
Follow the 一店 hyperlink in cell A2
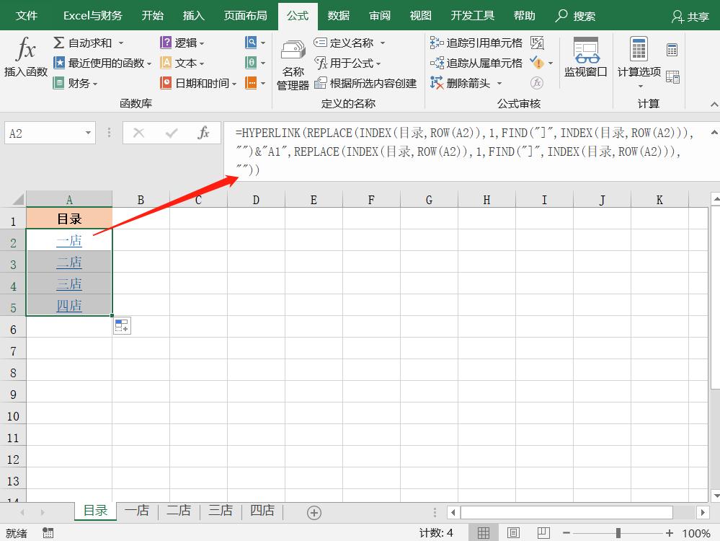[x=68, y=240]
